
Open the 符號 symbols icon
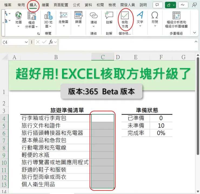pyautogui.click(x=155, y=15)
